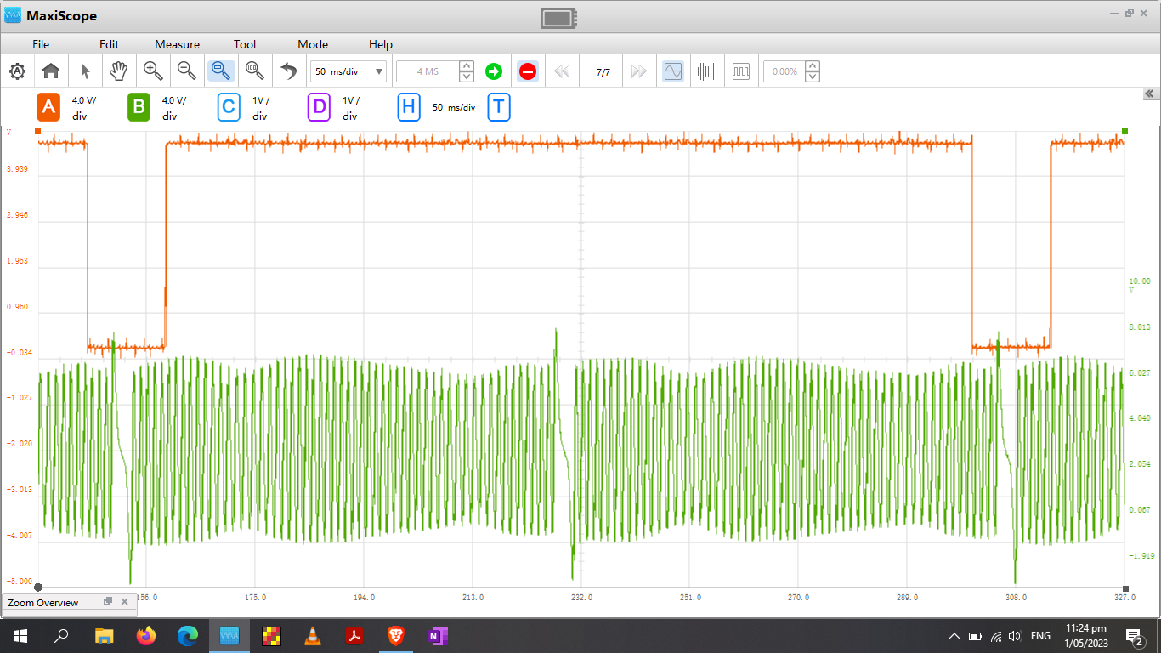Open the T trigger settings button

499,107
